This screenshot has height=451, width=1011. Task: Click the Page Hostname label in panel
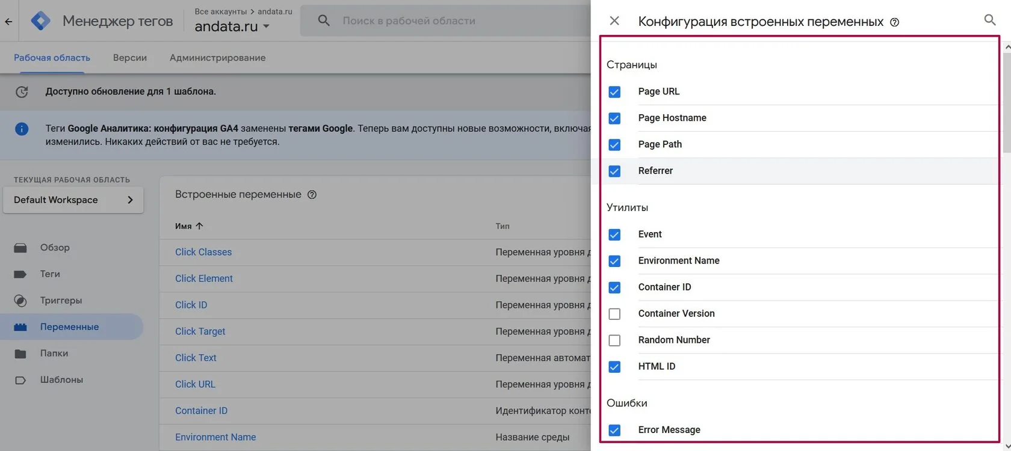672,118
